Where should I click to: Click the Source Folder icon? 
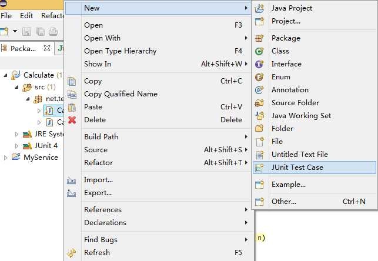259,103
